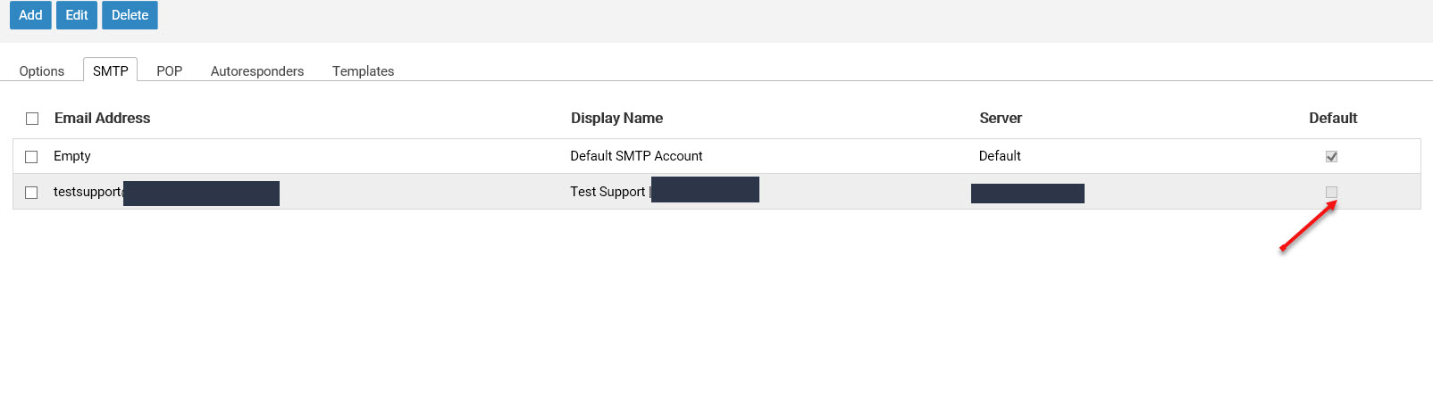
Task: Switch to the Options tab
Action: pos(42,71)
